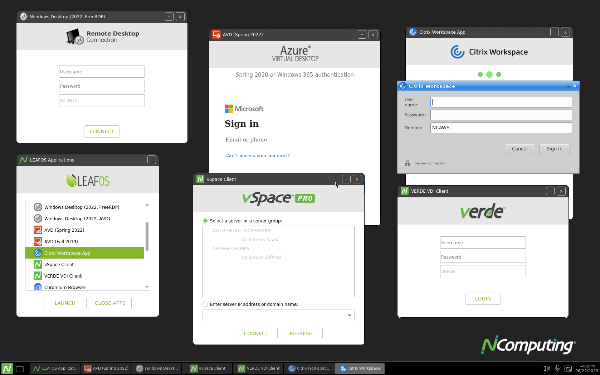The height and width of the screenshot is (375, 600).
Task: Select vSpace Client icon in LEAFOS list
Action: click(38, 264)
